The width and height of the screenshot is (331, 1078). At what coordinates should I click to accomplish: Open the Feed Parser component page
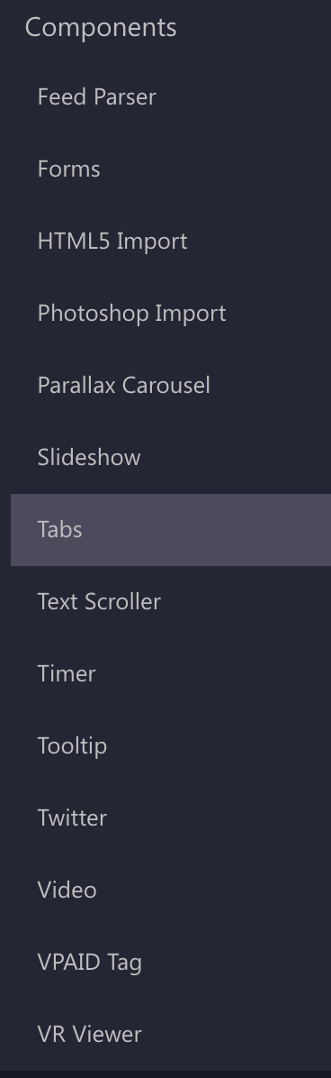[x=170, y=97]
